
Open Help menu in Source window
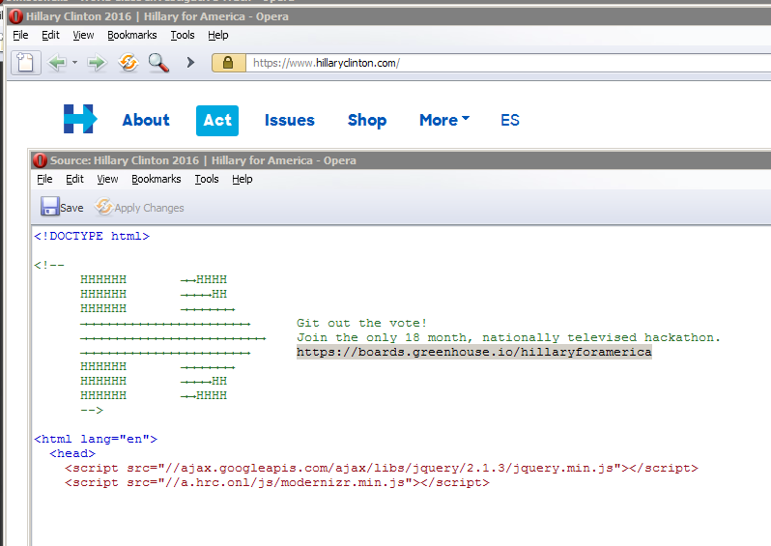pyautogui.click(x=242, y=179)
